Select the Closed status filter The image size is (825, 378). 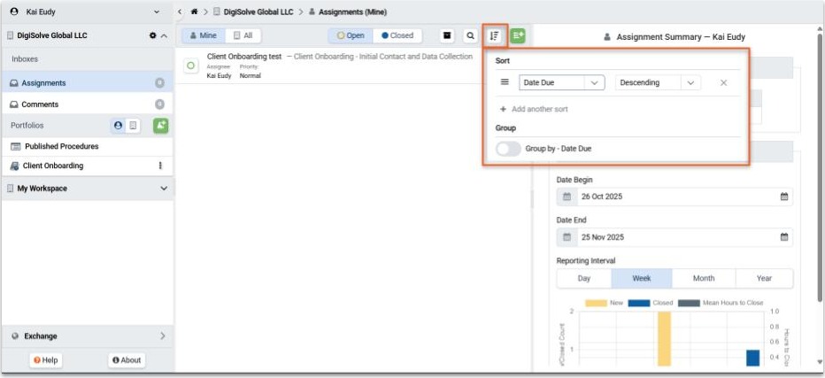[x=397, y=35]
